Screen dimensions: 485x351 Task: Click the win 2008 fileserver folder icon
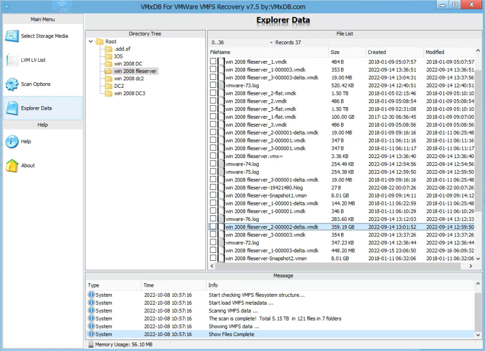108,71
